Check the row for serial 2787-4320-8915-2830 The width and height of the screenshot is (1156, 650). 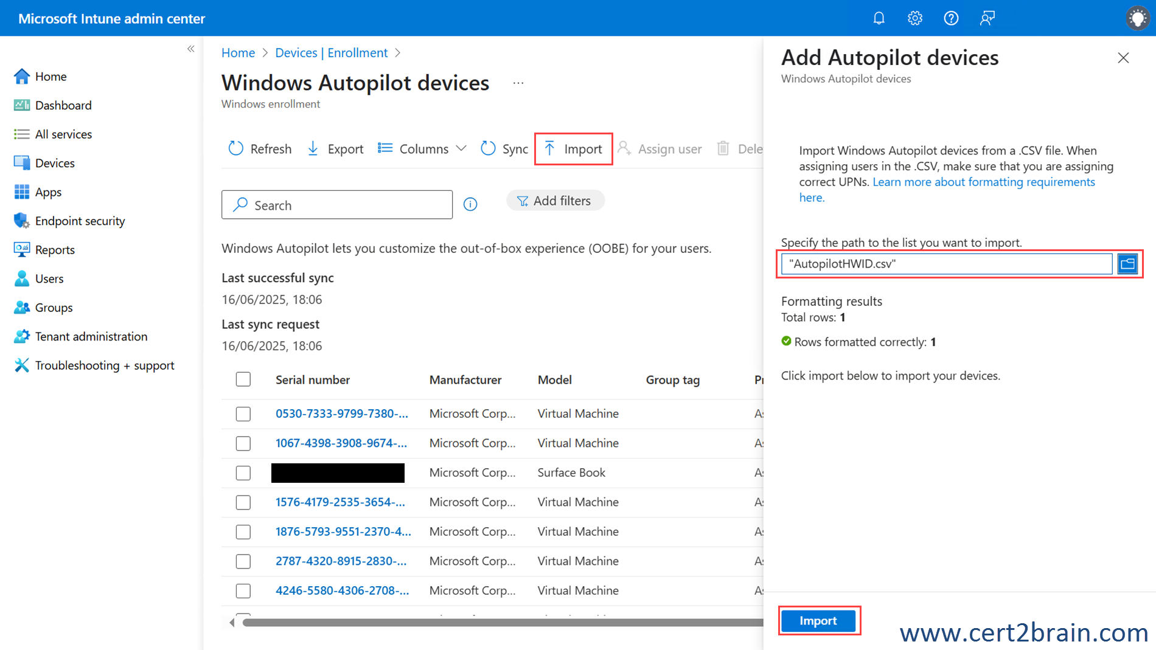243,561
